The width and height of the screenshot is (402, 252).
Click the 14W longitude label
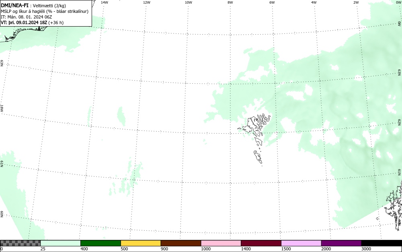(x=105, y=2)
